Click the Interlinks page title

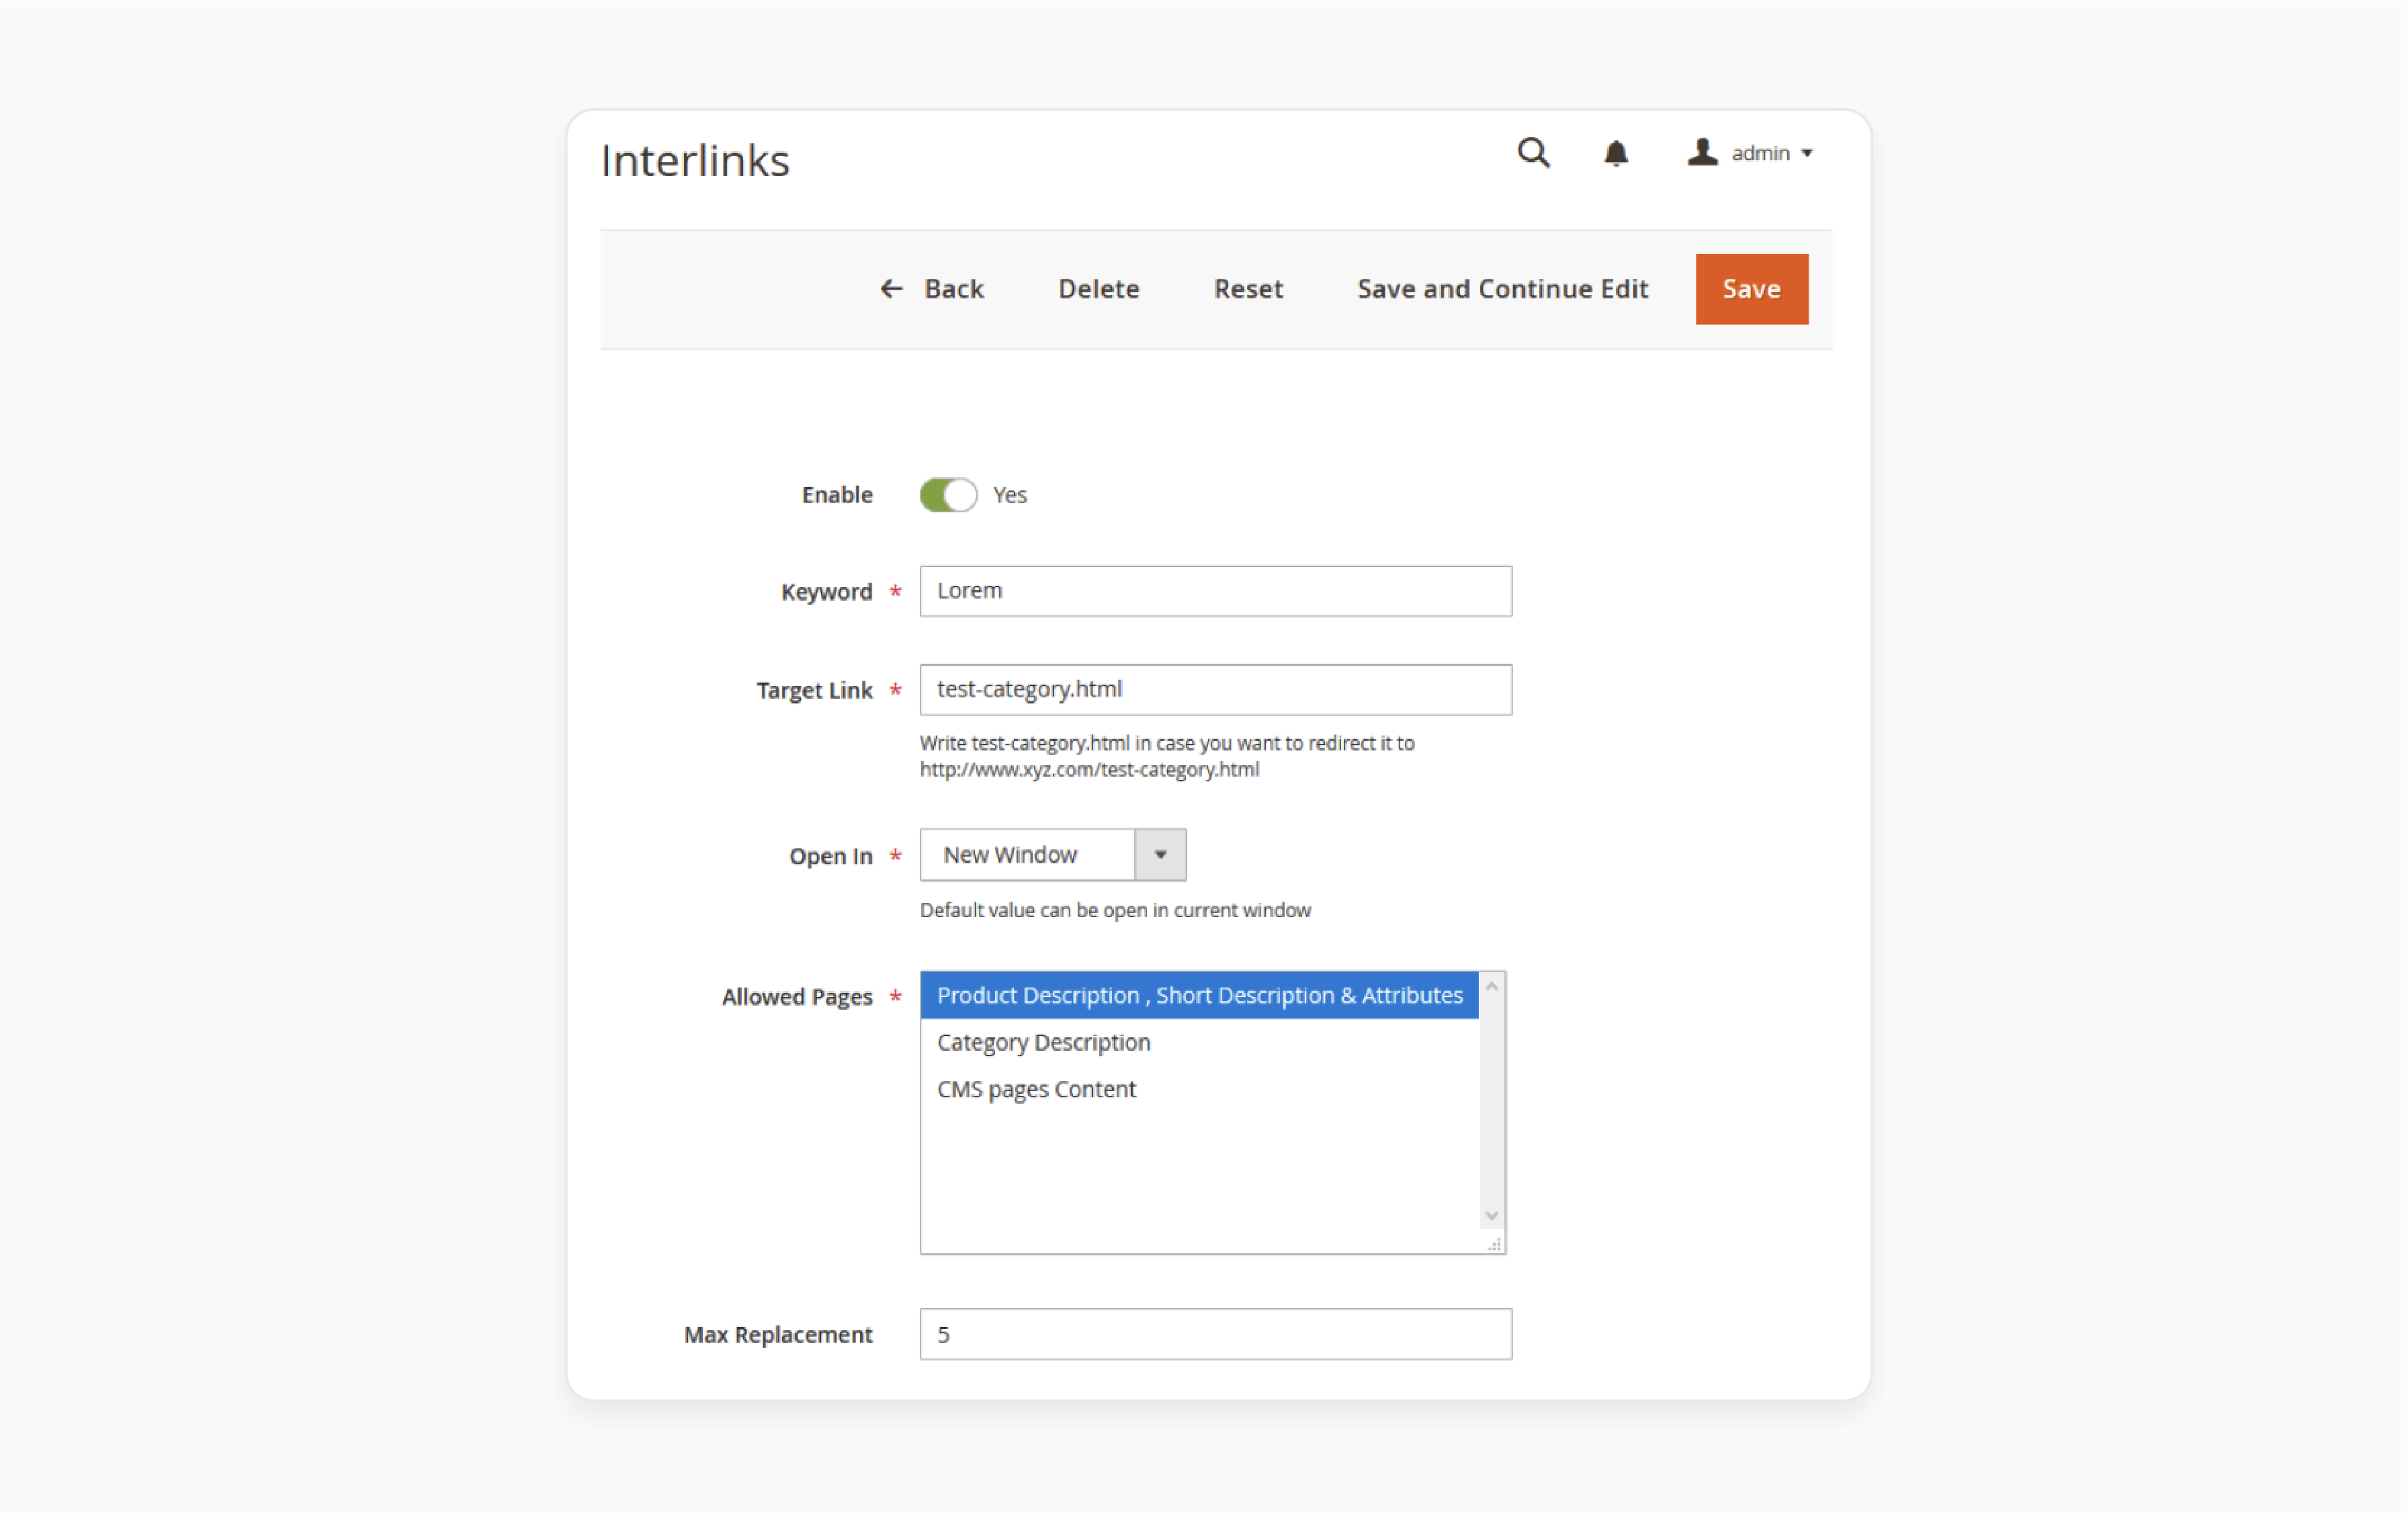[x=695, y=161]
